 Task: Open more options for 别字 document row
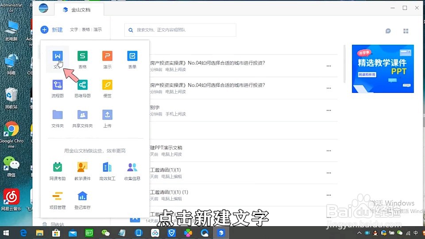[x=329, y=111]
